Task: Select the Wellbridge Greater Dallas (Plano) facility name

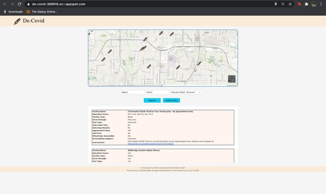Action: [144, 150]
